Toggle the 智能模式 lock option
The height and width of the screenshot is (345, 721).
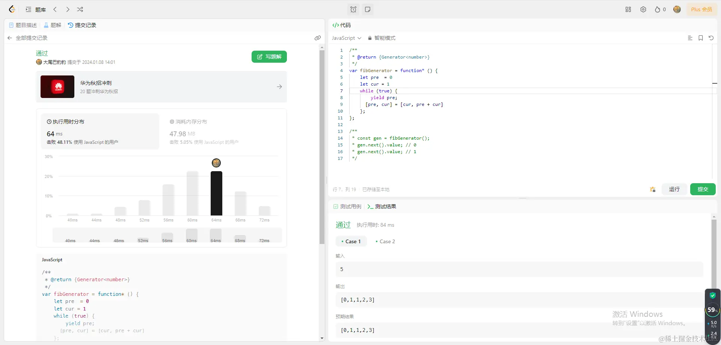point(382,38)
